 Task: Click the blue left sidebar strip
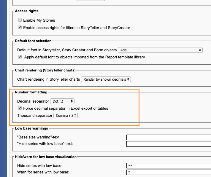(x=3, y=88)
